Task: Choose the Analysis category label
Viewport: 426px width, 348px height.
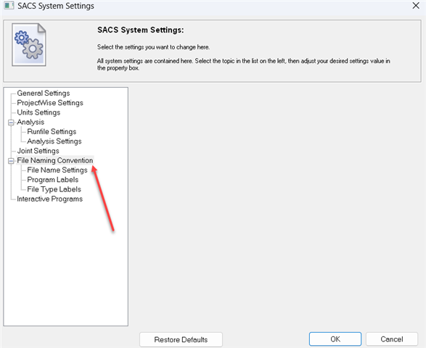Action: pyautogui.click(x=30, y=122)
